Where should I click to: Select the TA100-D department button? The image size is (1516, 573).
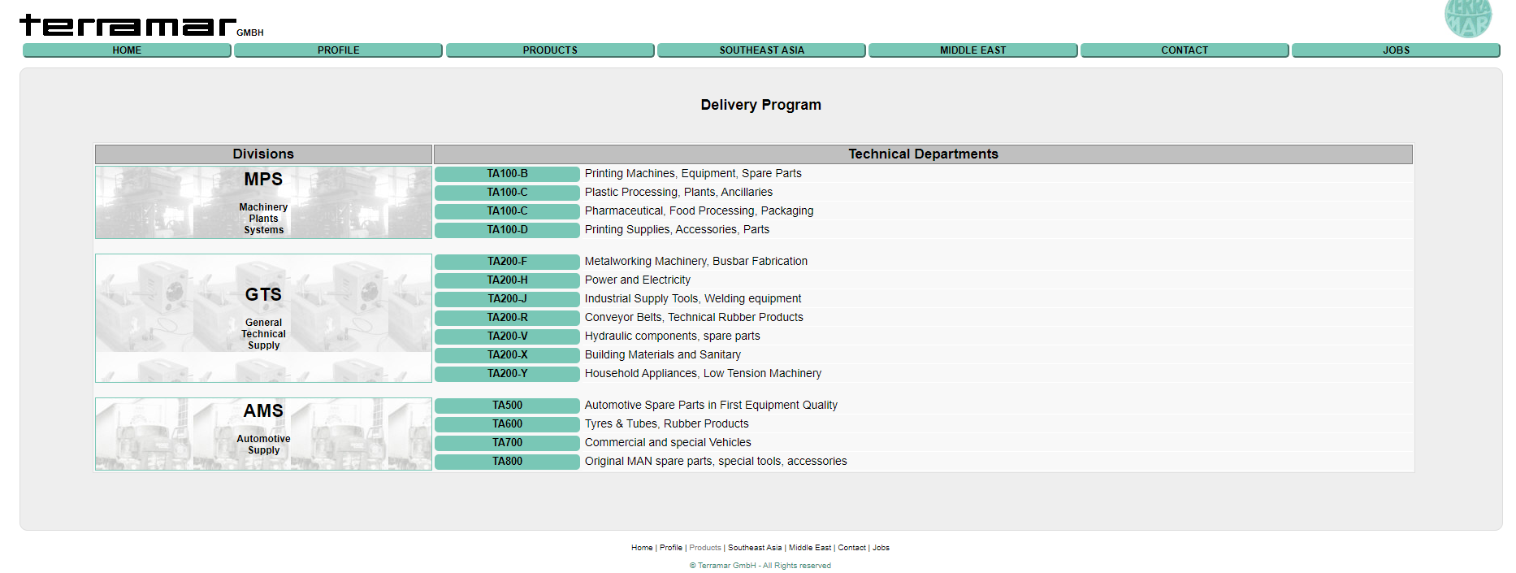coord(507,230)
